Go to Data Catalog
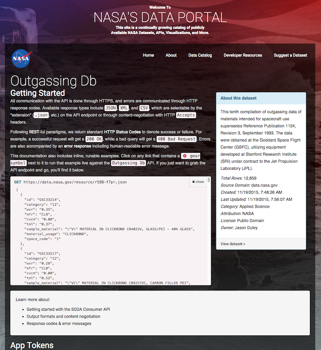 (x=200, y=55)
